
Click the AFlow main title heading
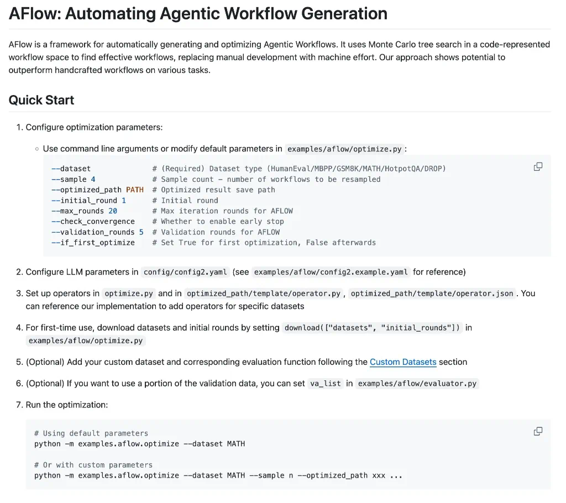click(198, 14)
